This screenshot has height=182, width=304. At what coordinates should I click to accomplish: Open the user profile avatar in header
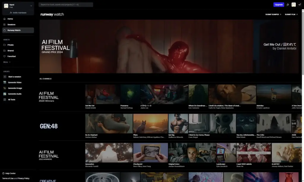pyautogui.click(x=294, y=5)
